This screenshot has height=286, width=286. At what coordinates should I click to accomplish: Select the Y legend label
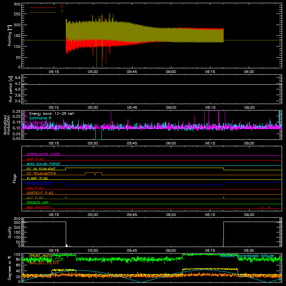tap(62, 11)
